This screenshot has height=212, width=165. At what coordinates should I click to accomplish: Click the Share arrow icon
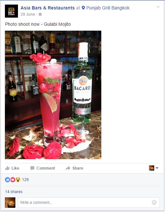68,168
